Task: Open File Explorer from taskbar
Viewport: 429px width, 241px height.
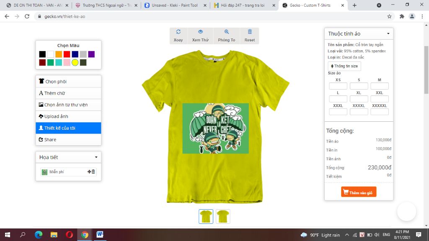Action: (54, 235)
